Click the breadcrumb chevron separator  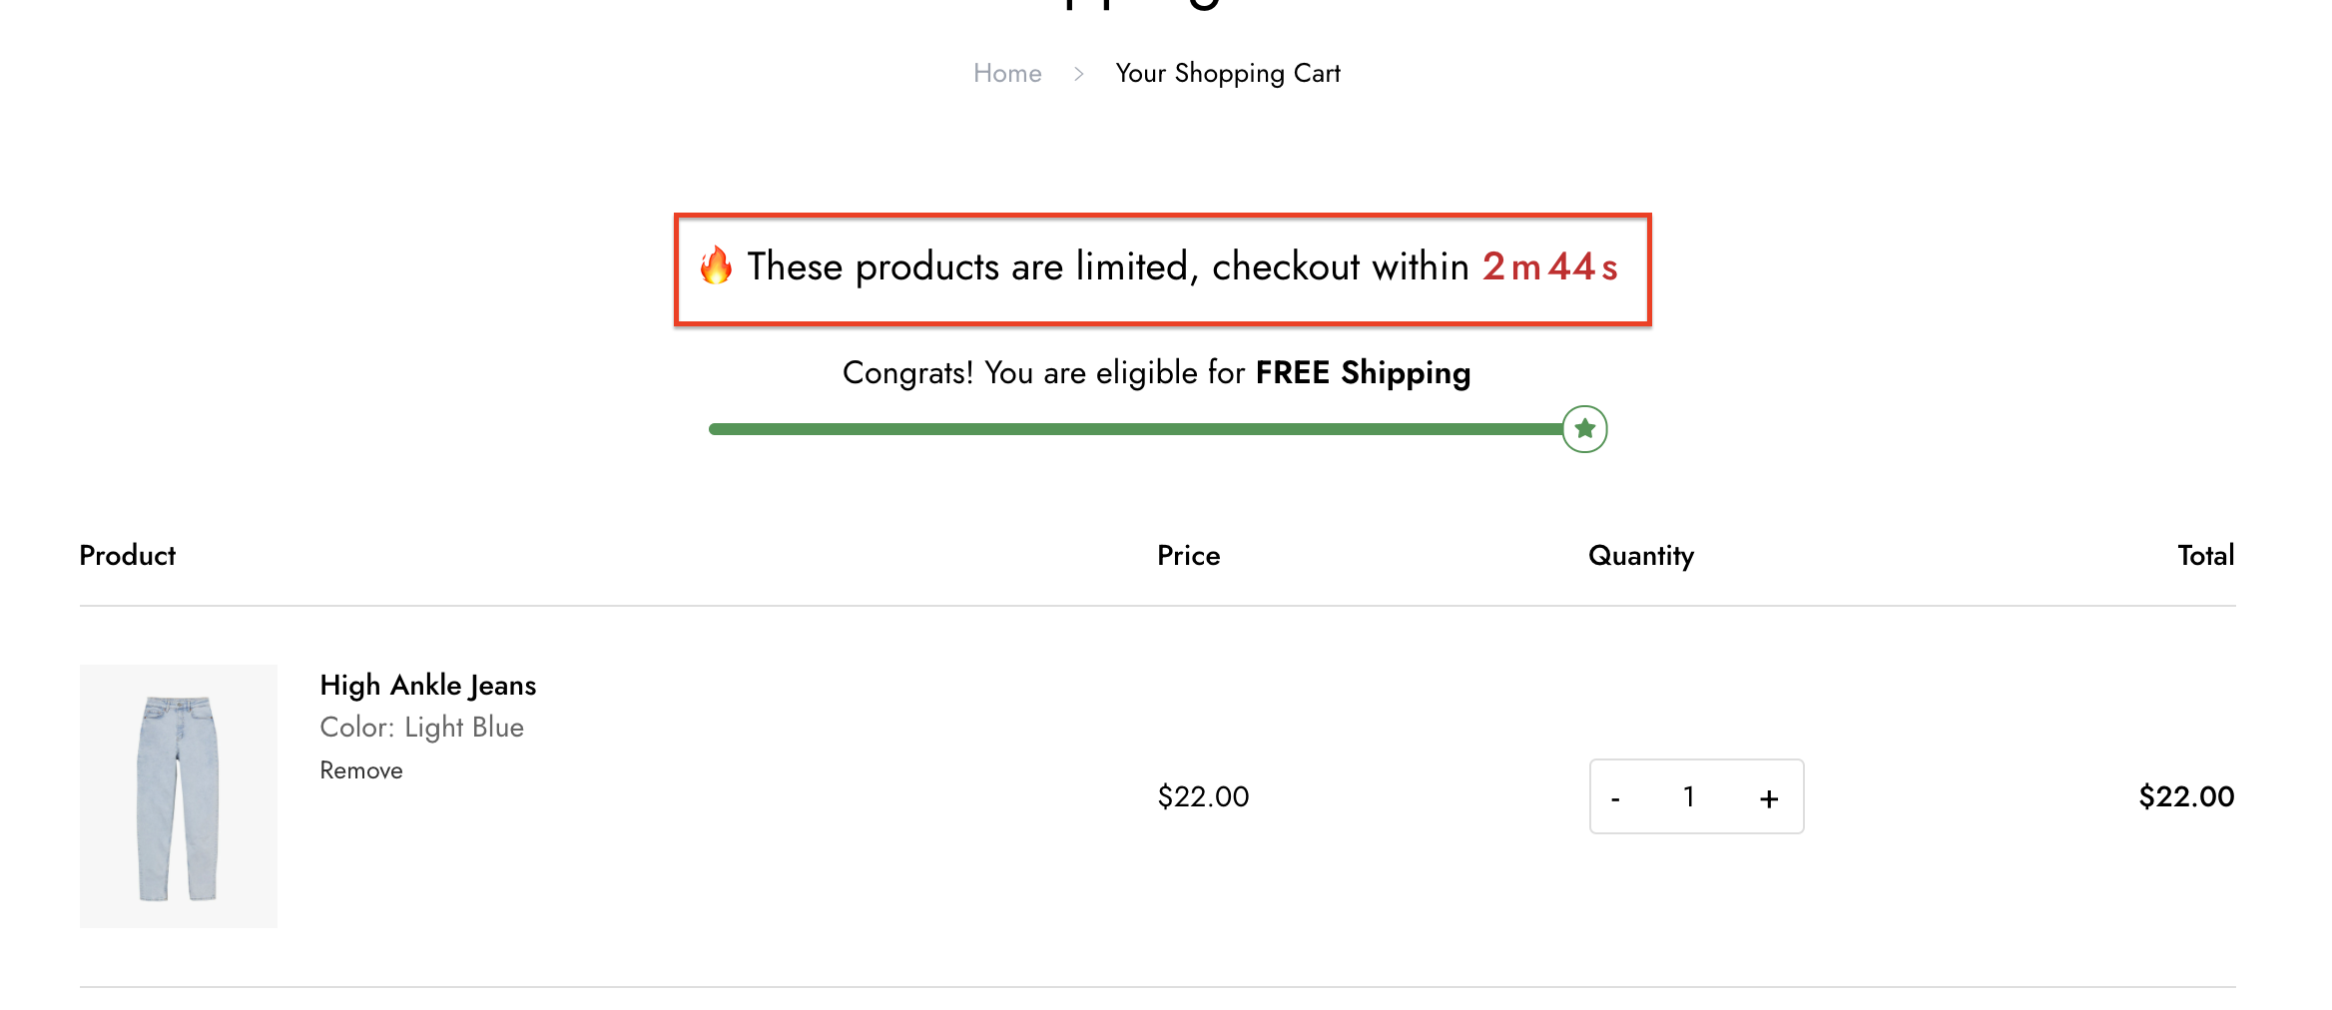click(1079, 74)
